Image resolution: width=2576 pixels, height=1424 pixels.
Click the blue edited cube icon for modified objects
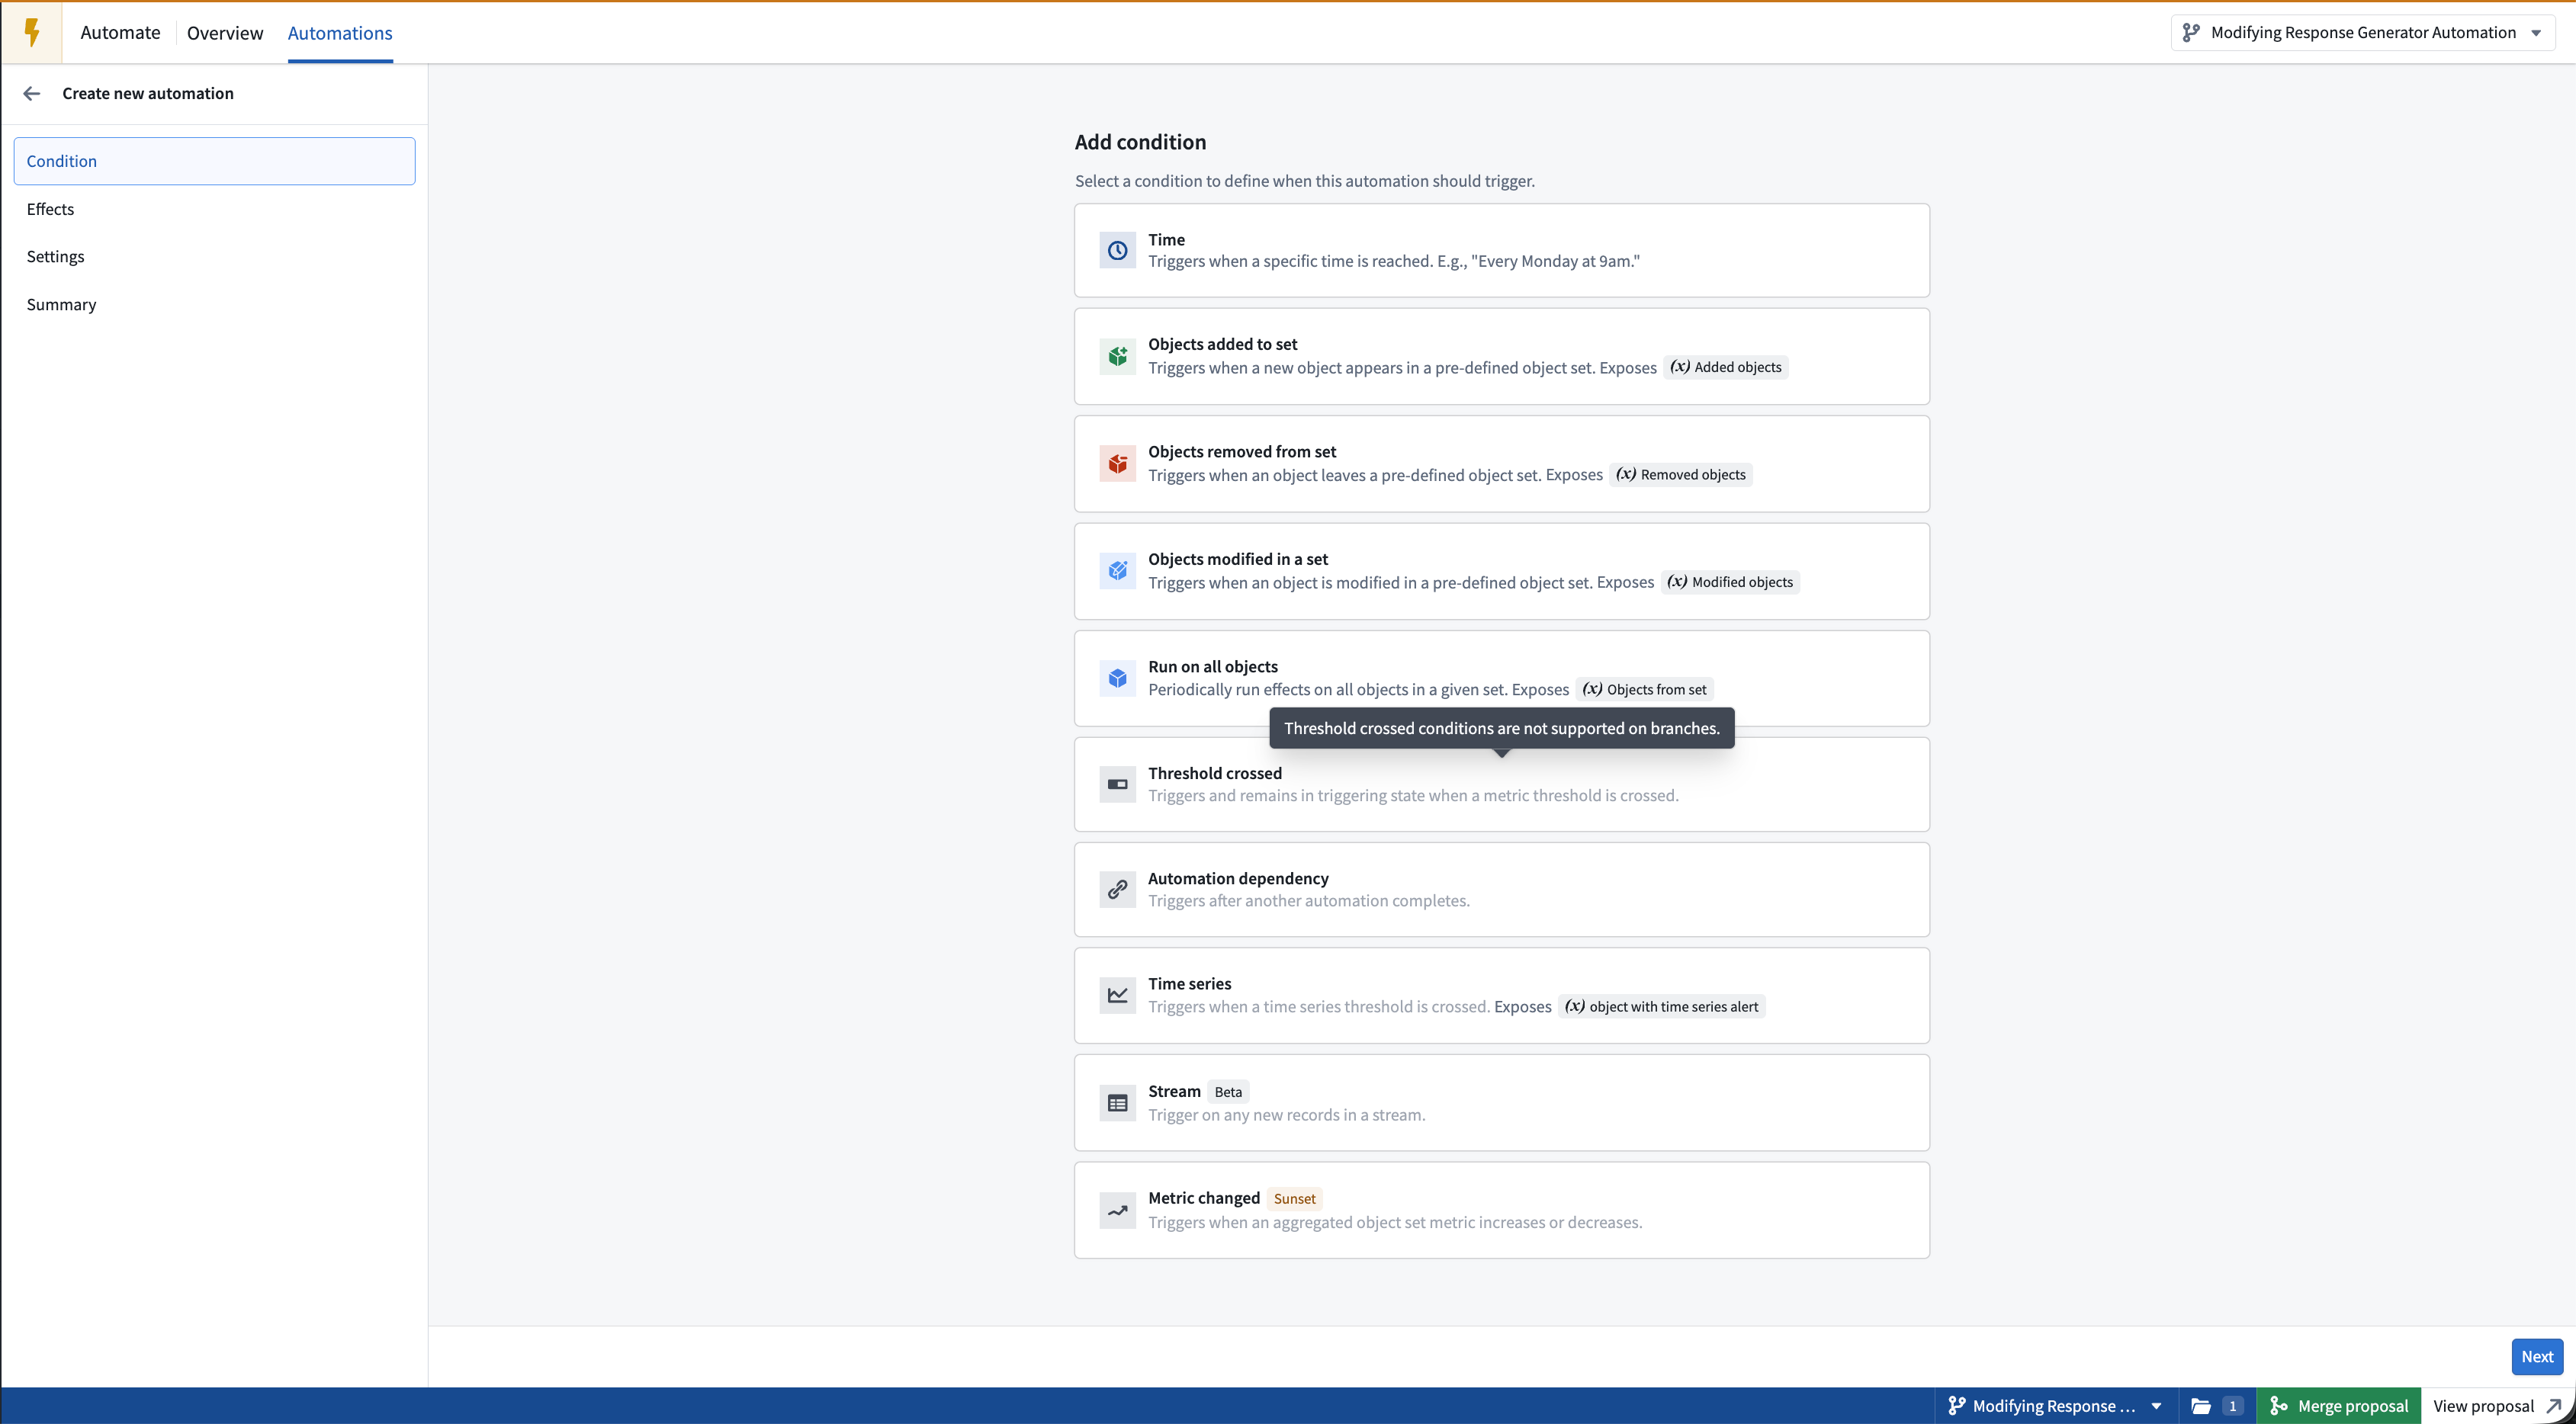click(1117, 572)
